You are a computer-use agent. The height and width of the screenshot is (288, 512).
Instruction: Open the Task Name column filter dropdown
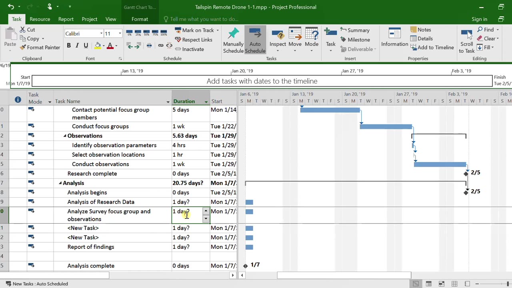pyautogui.click(x=168, y=102)
